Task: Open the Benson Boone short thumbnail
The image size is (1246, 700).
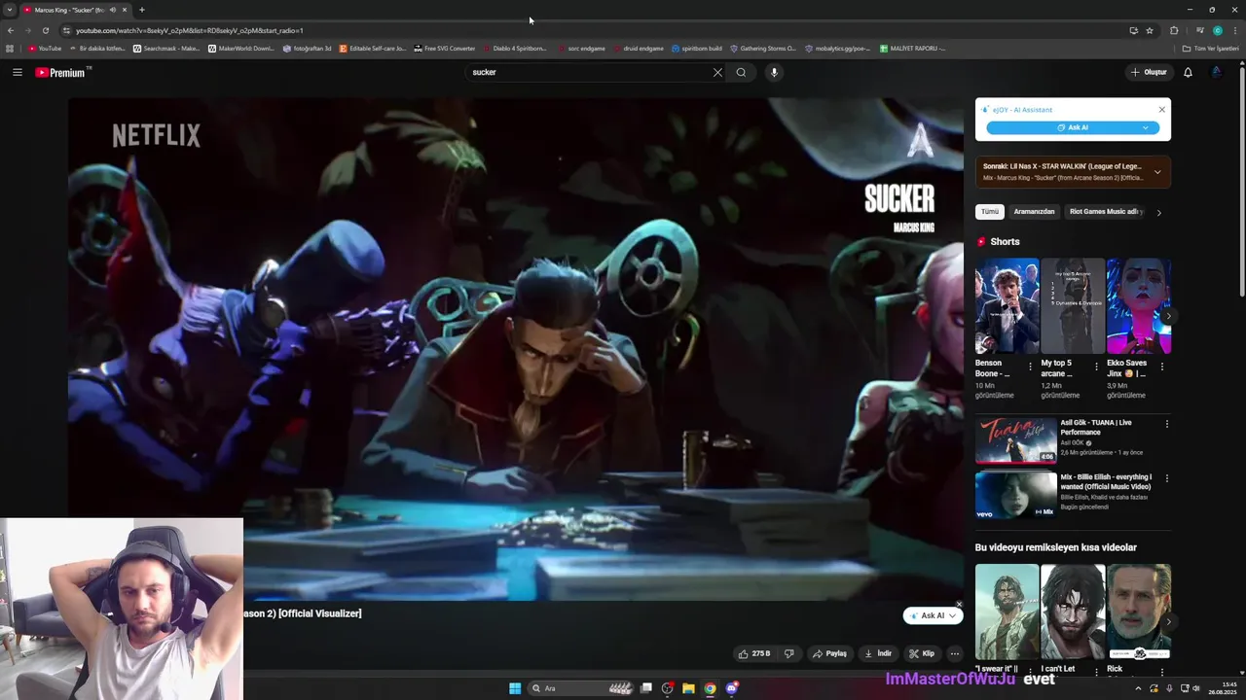Action: click(x=1008, y=305)
